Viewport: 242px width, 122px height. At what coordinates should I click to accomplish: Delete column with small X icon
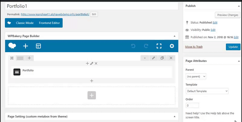pos(96,63)
